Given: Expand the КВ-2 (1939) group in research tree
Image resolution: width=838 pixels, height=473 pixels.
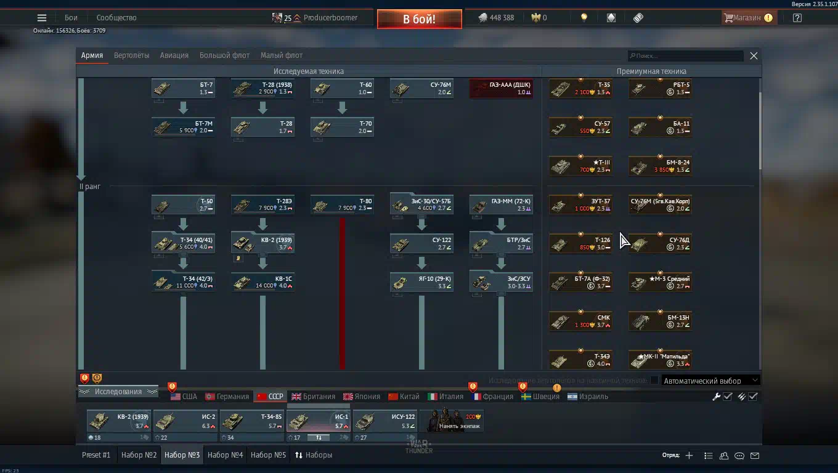Looking at the screenshot, I should pos(262,243).
